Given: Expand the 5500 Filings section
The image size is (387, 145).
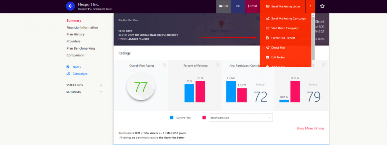Looking at the screenshot, I should 101,85.
